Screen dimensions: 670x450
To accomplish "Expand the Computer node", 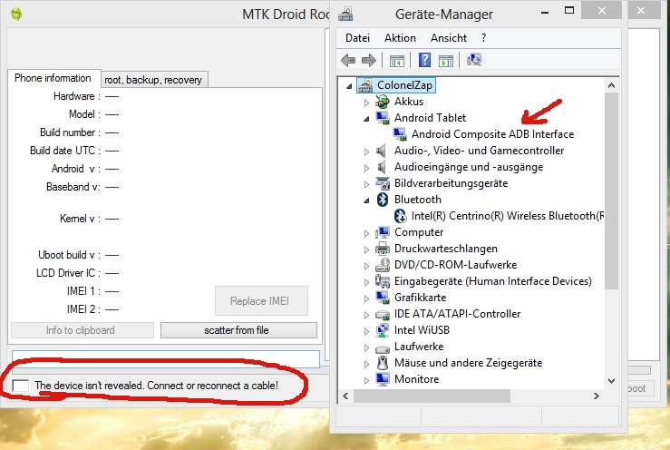I will coord(366,233).
